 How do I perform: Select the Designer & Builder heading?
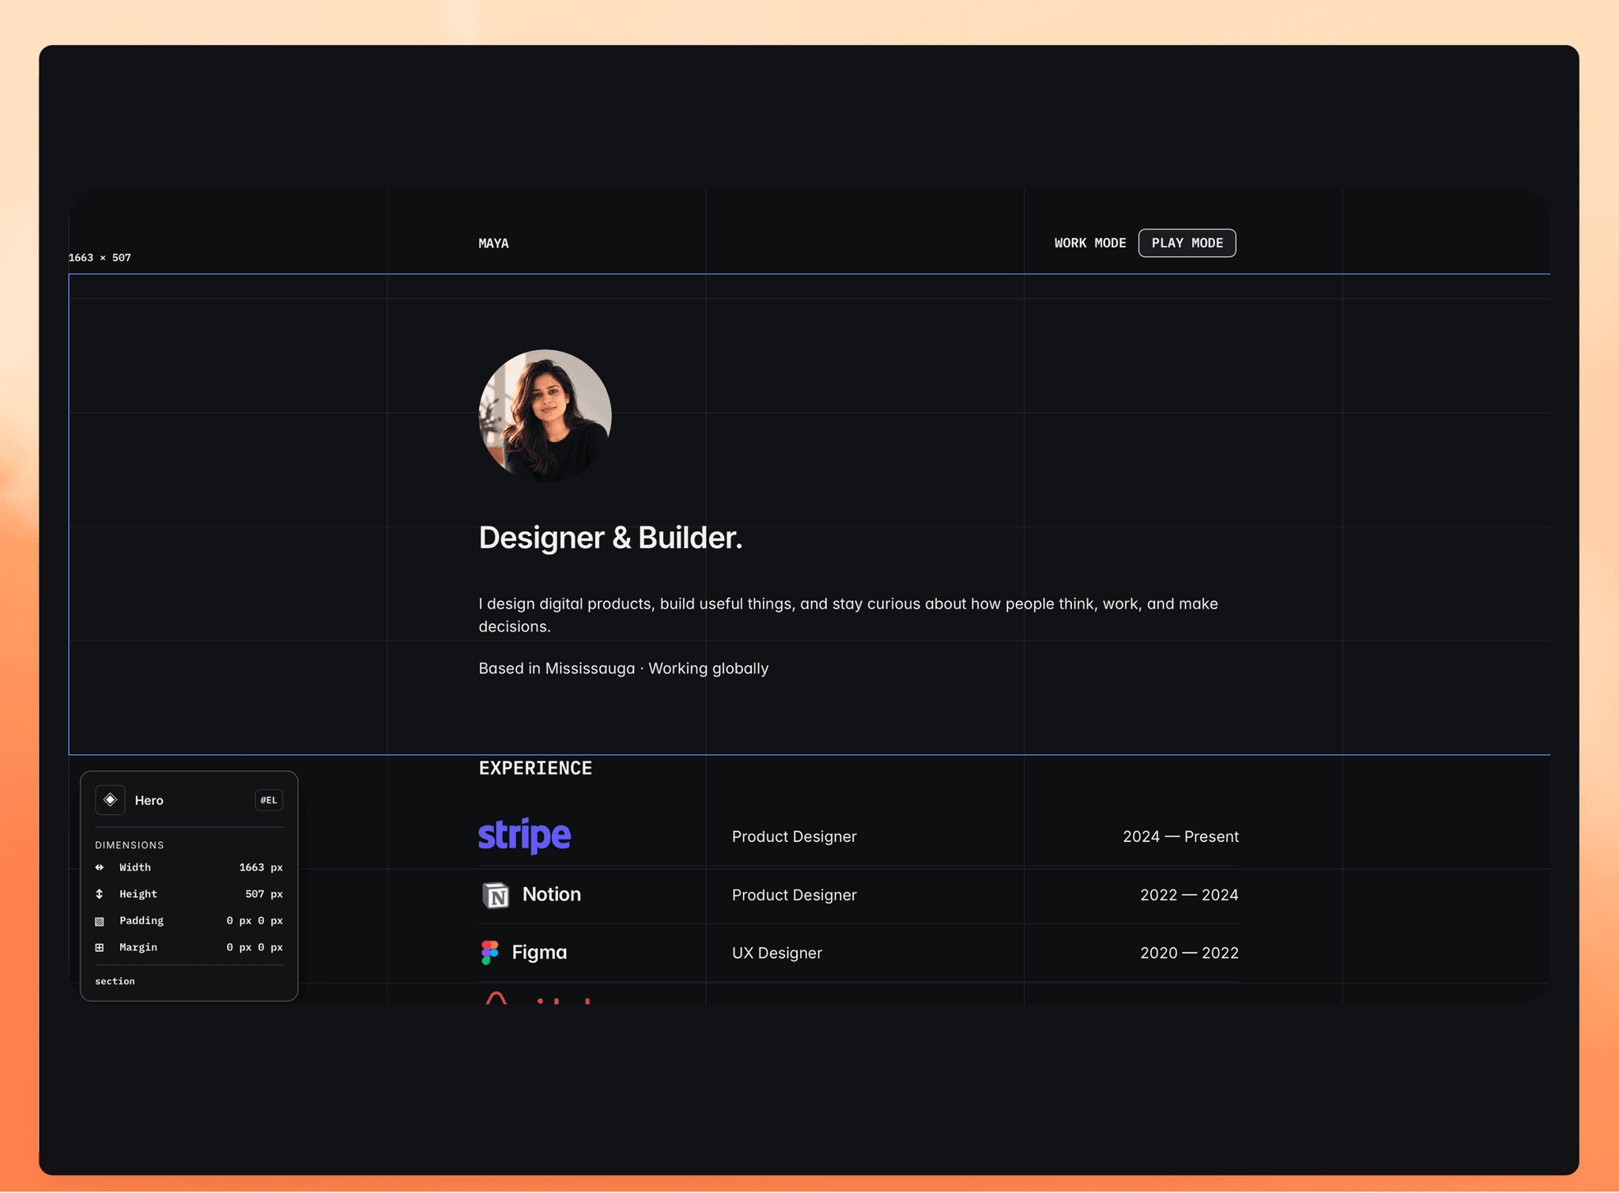(610, 538)
